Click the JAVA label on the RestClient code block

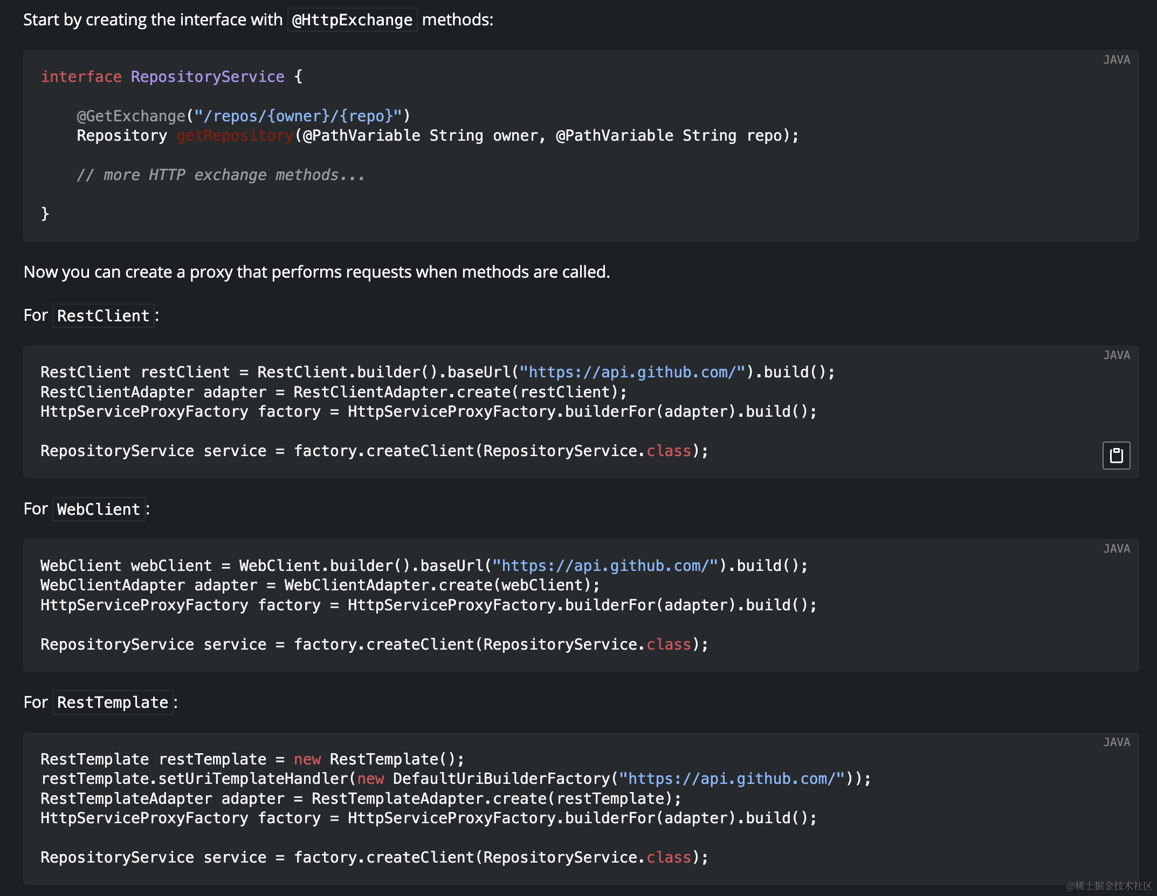(1117, 355)
